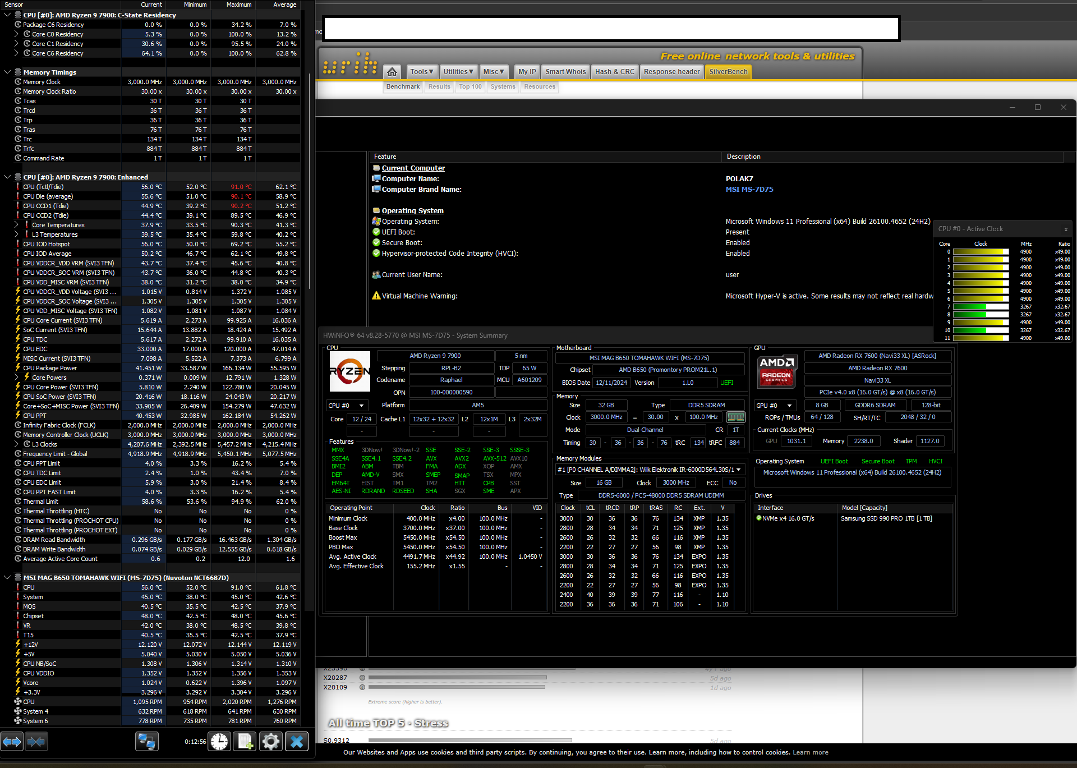Click the MSI MS-7D75 brand link
Viewport: 1077px width, 768px height.
749,190
